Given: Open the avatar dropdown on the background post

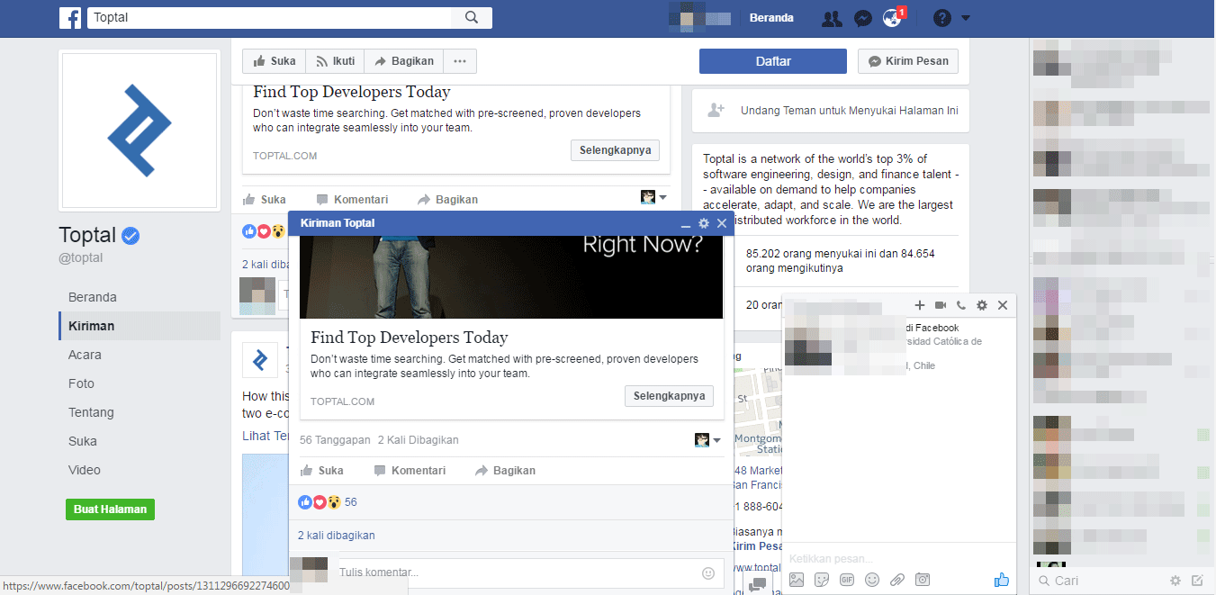Looking at the screenshot, I should click(x=654, y=197).
